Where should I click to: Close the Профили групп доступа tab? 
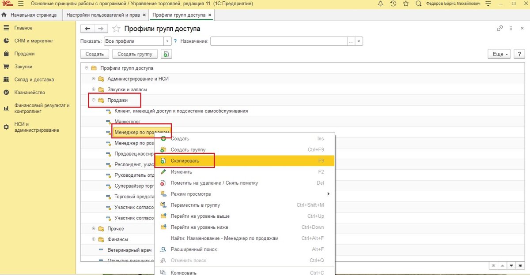(x=210, y=15)
